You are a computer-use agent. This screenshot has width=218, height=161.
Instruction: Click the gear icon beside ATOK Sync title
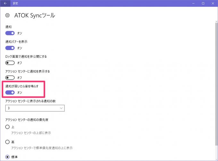pos(7,15)
